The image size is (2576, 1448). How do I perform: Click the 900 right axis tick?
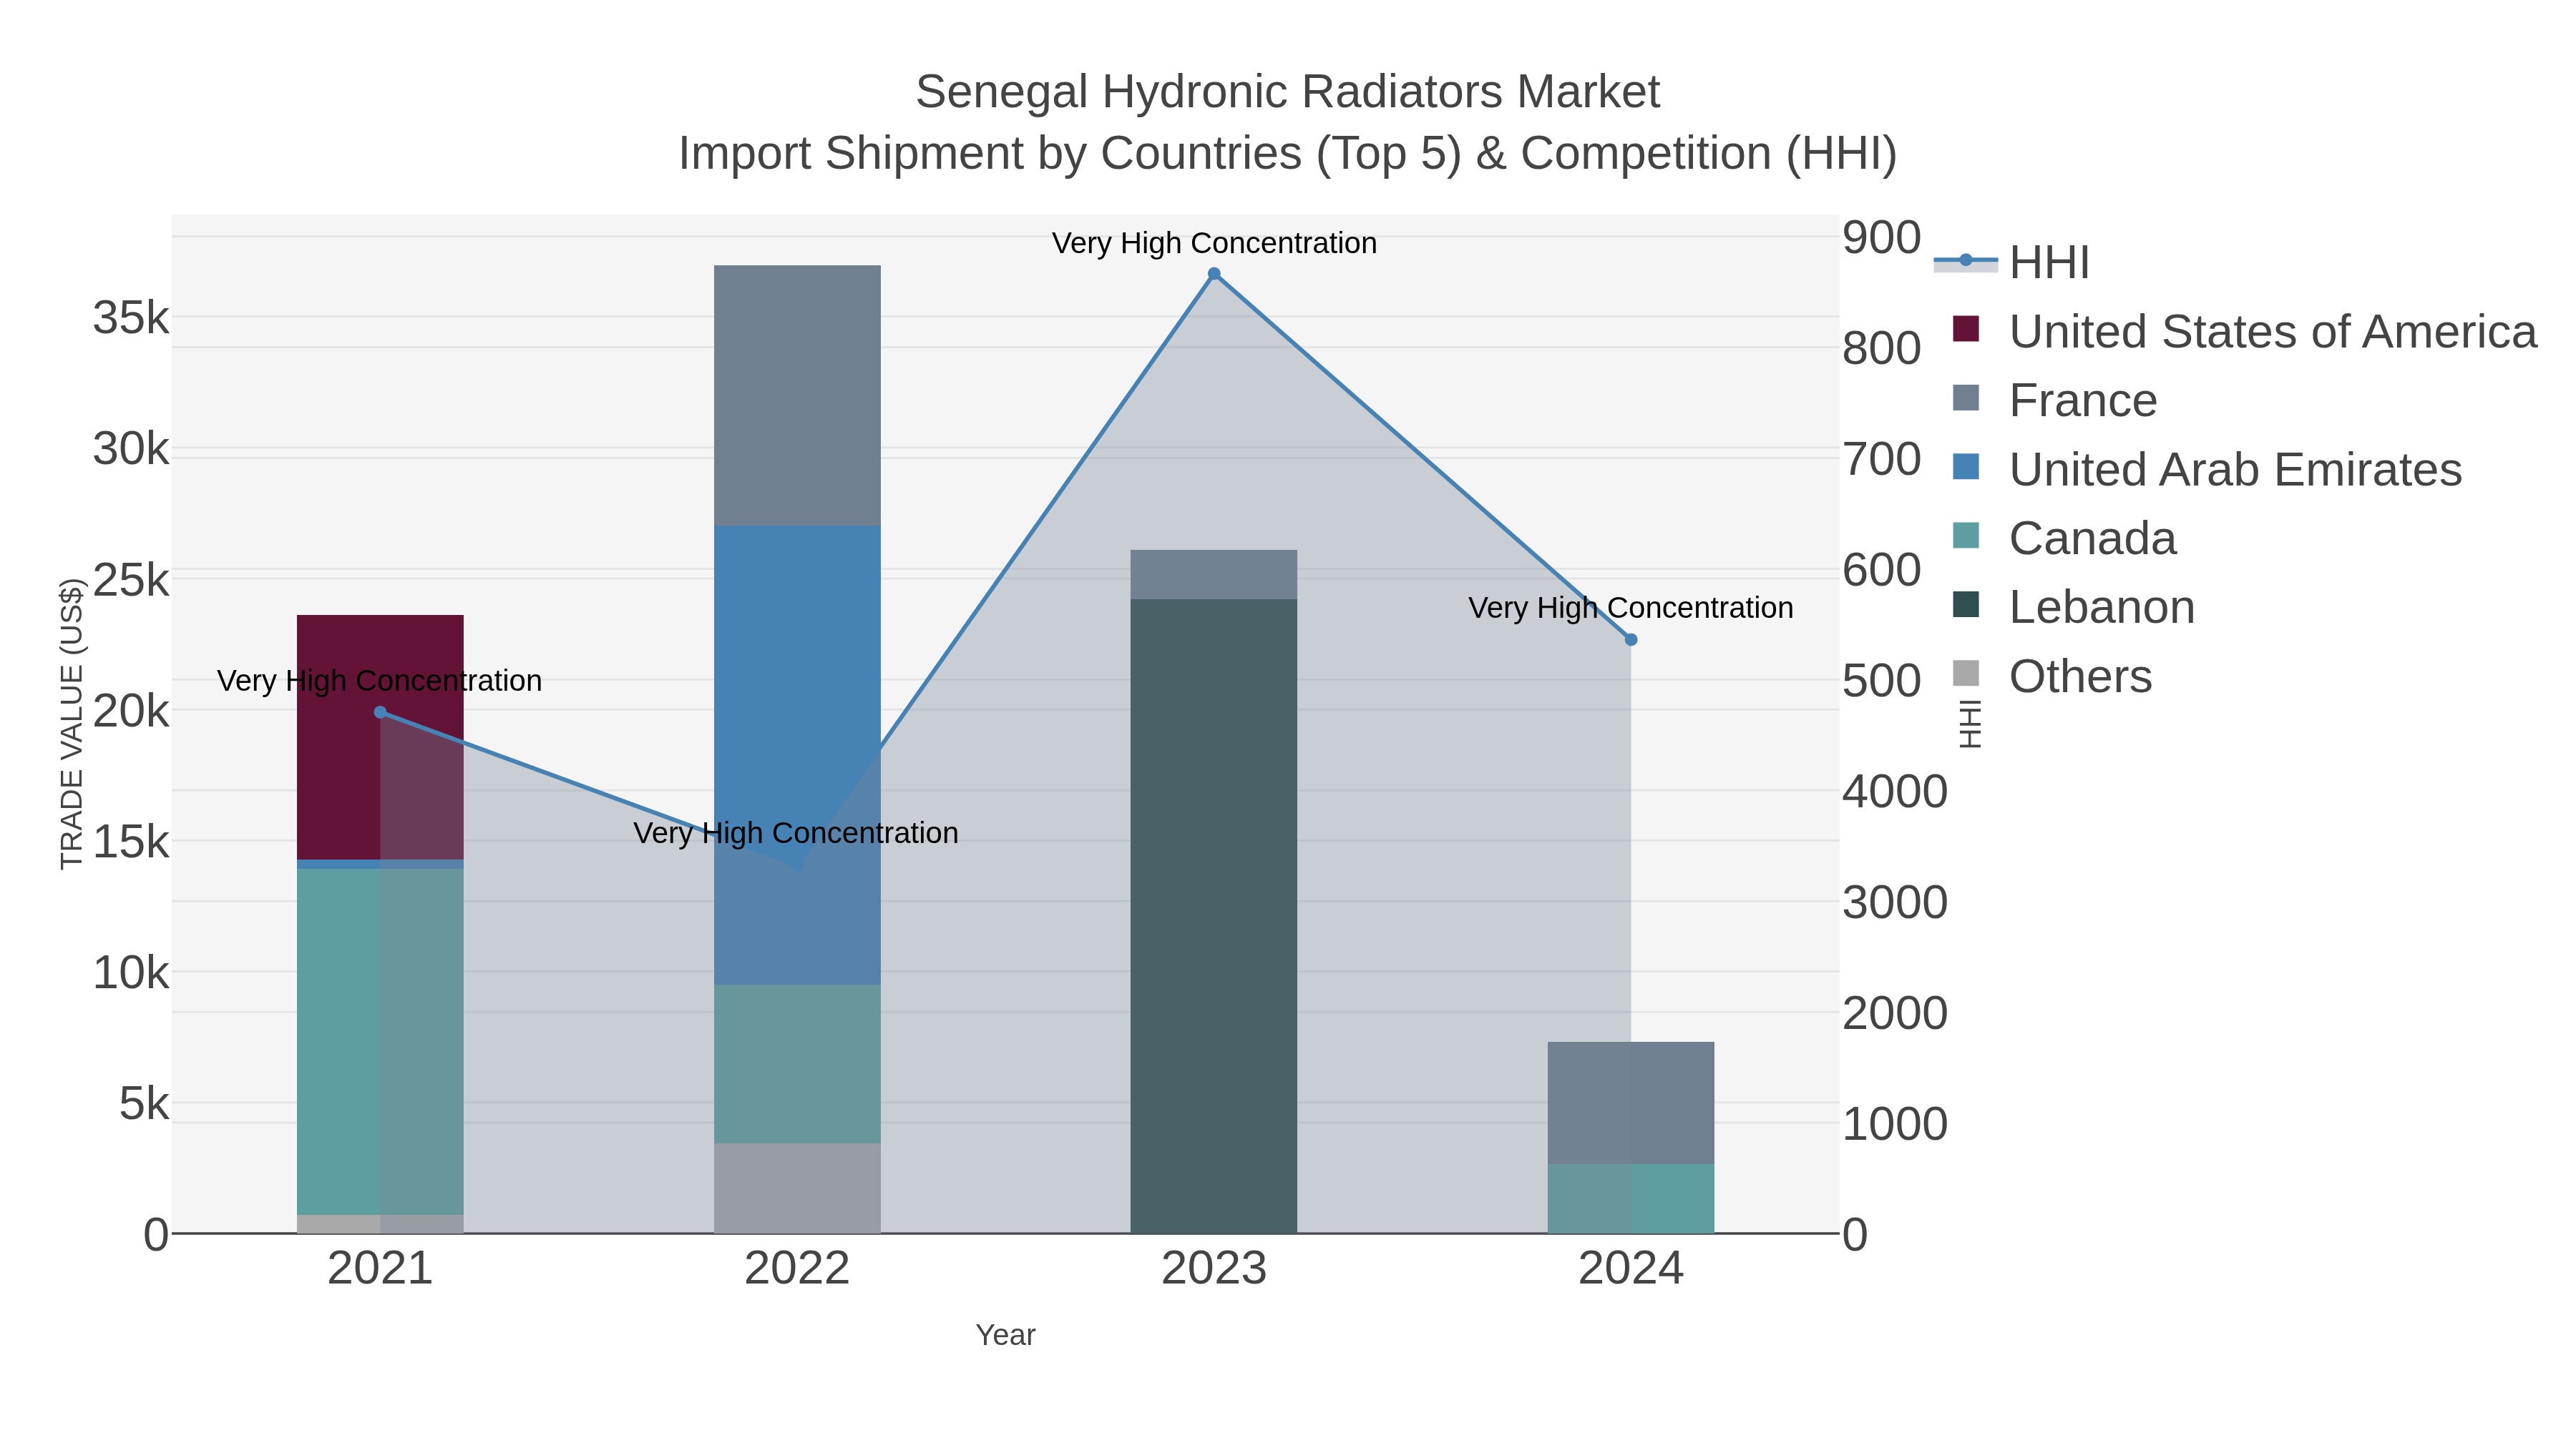tap(1882, 238)
